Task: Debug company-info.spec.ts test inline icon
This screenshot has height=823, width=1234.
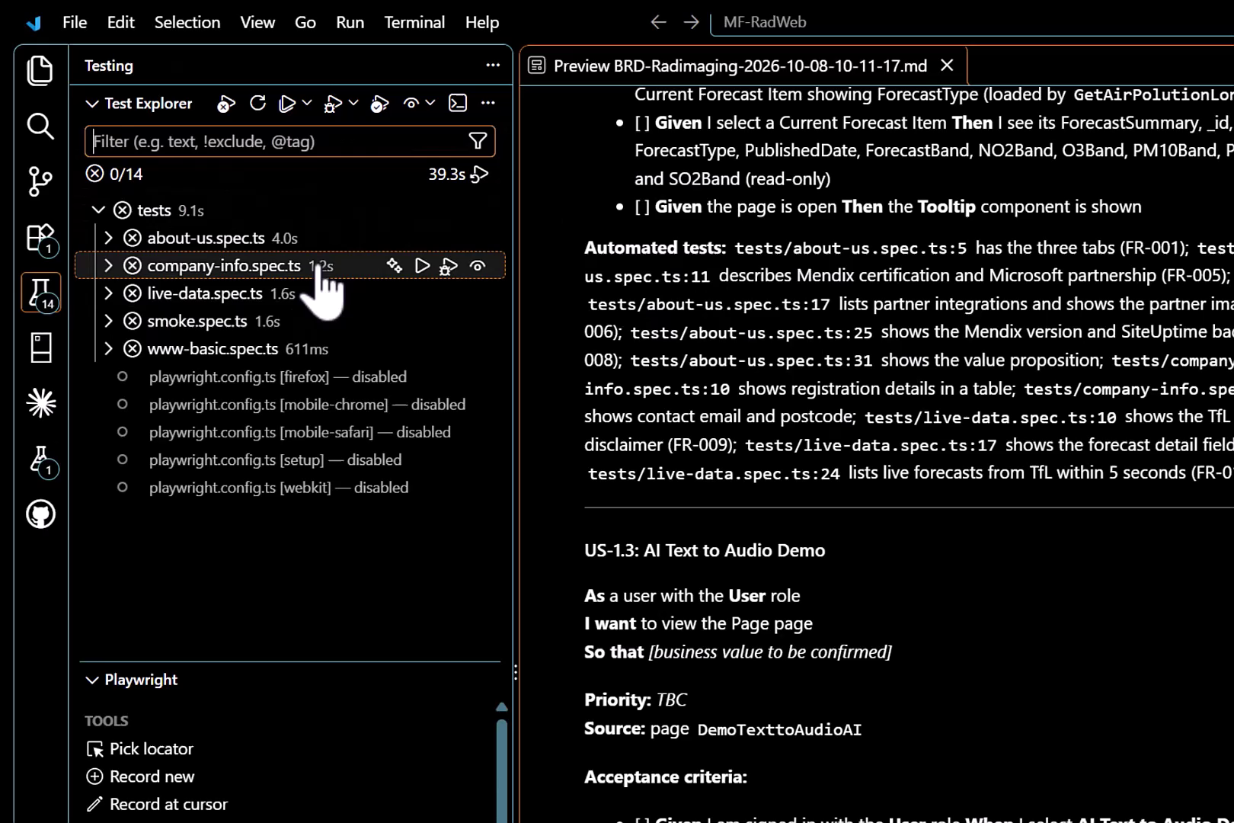Action: pos(449,266)
